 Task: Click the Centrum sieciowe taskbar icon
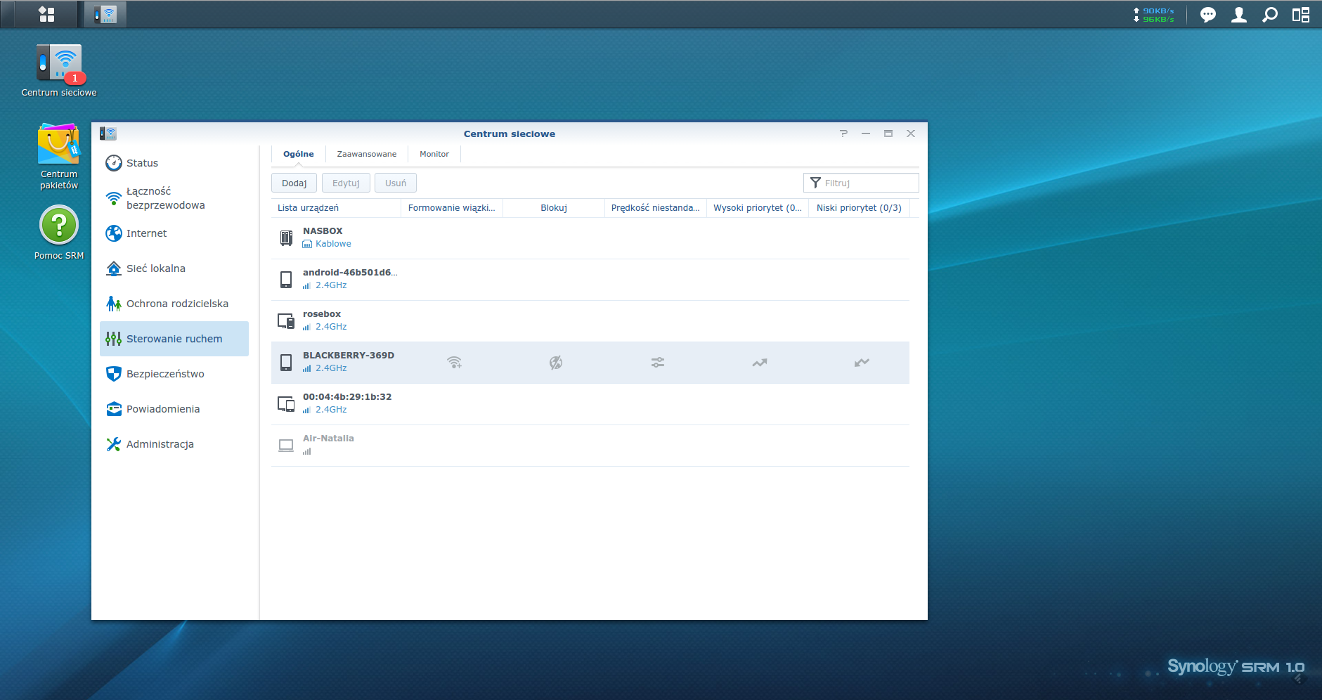click(x=105, y=14)
